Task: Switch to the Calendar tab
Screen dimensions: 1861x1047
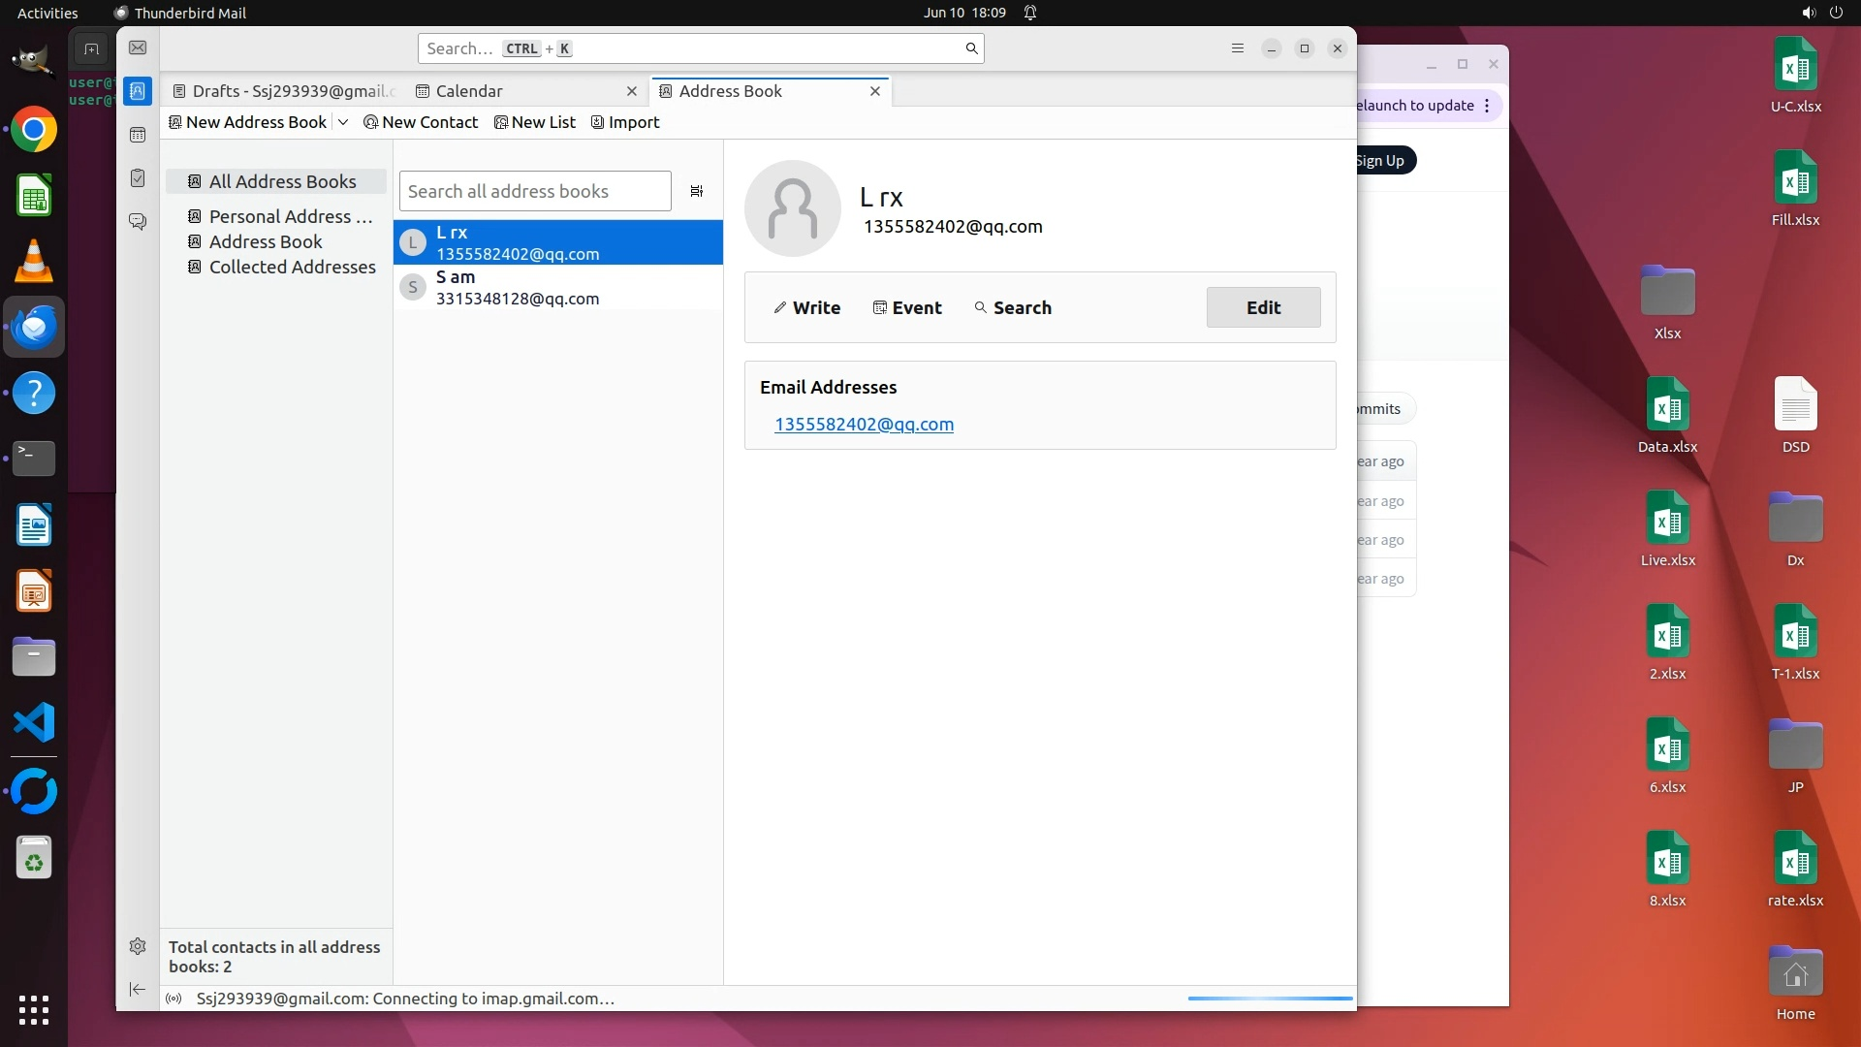Action: pos(469,91)
